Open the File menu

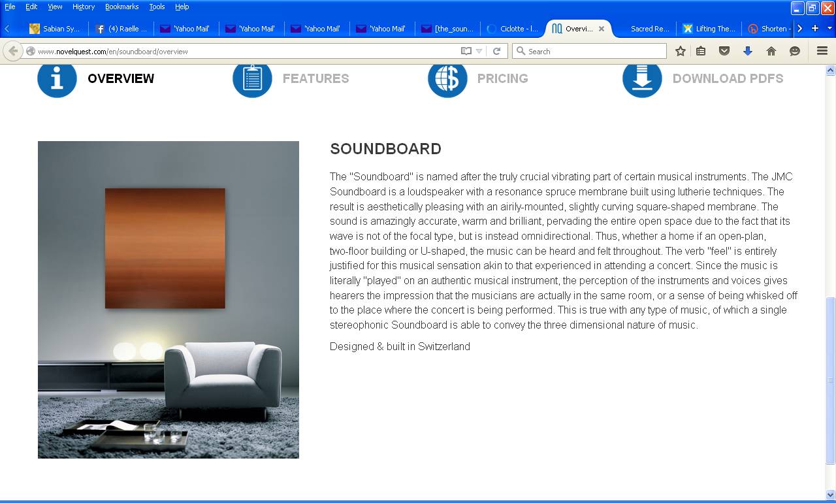click(x=10, y=7)
